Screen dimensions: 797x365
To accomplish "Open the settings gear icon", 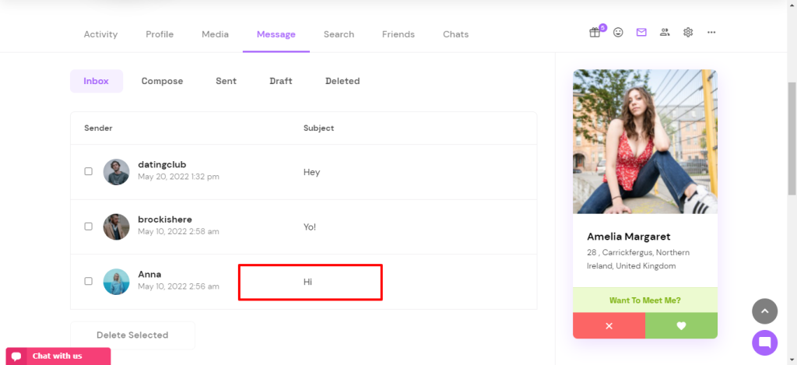I will click(688, 33).
